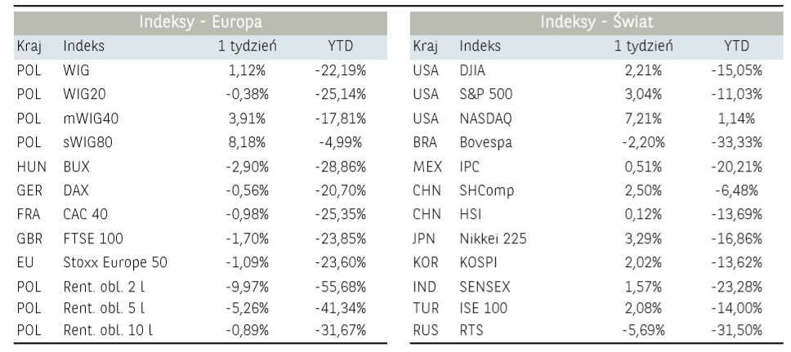The width and height of the screenshot is (791, 352).
Task: Select the WIG20 index name
Action: point(82,94)
